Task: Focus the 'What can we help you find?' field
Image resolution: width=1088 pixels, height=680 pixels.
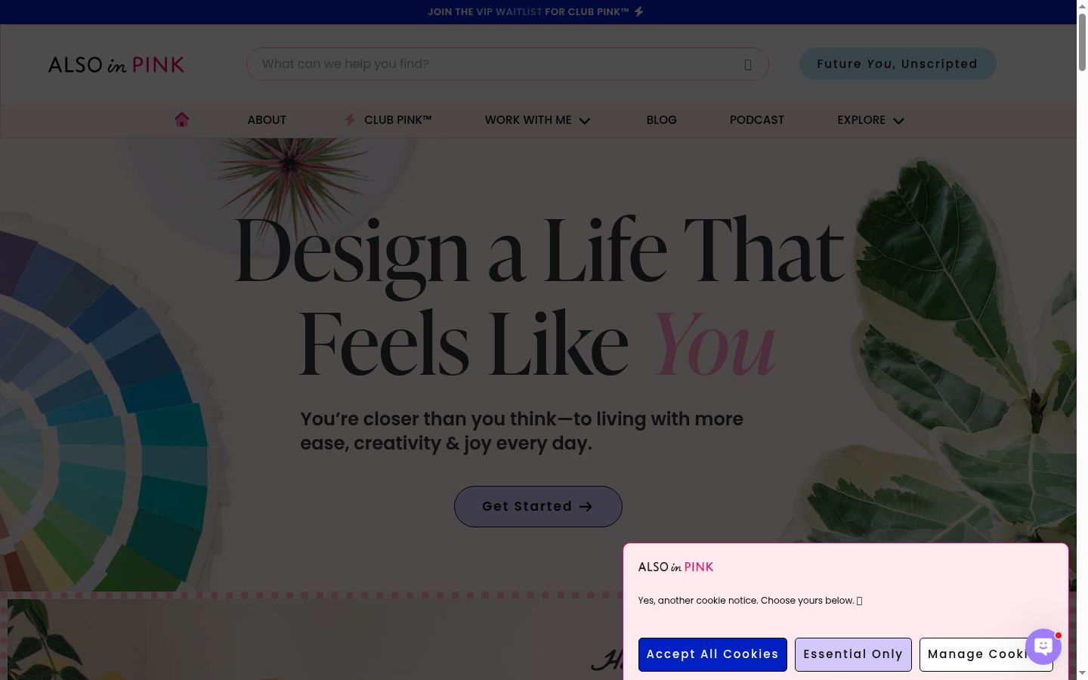Action: point(508,64)
